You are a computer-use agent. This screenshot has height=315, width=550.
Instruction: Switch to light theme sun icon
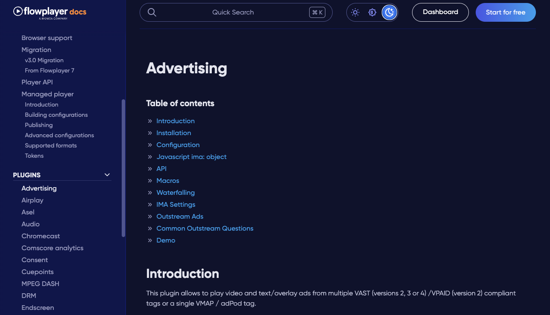pos(355,12)
